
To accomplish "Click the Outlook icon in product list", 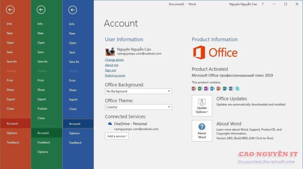I will coord(213,89).
